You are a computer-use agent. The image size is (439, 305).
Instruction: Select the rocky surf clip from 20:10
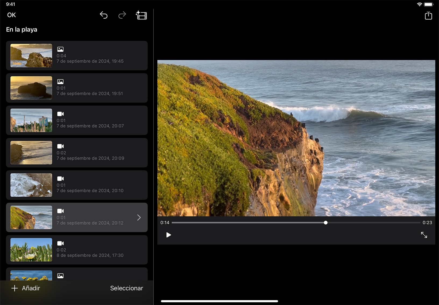click(77, 185)
